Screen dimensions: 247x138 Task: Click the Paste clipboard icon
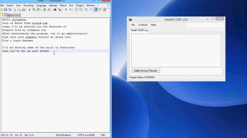38,10
